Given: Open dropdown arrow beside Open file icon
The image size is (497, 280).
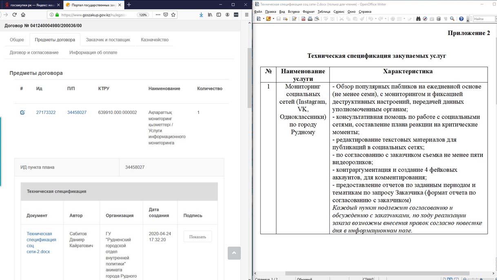Looking at the screenshot, I should [x=273, y=19].
